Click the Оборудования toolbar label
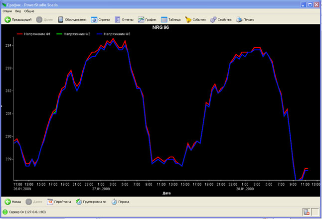Screen dimensions: 322x219 coord(76,20)
